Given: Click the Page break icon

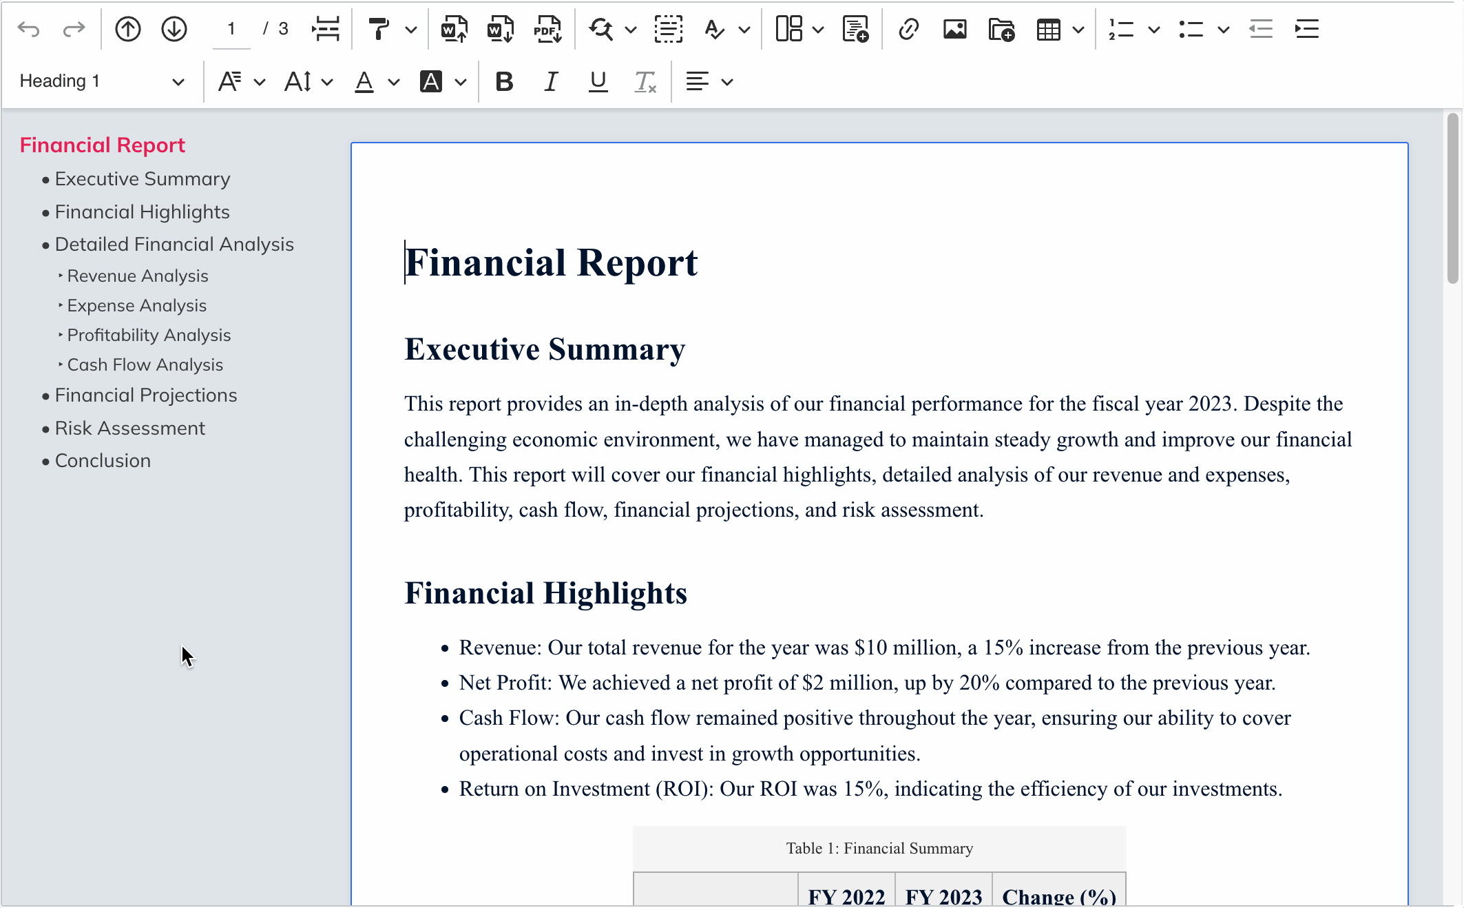Looking at the screenshot, I should [326, 30].
